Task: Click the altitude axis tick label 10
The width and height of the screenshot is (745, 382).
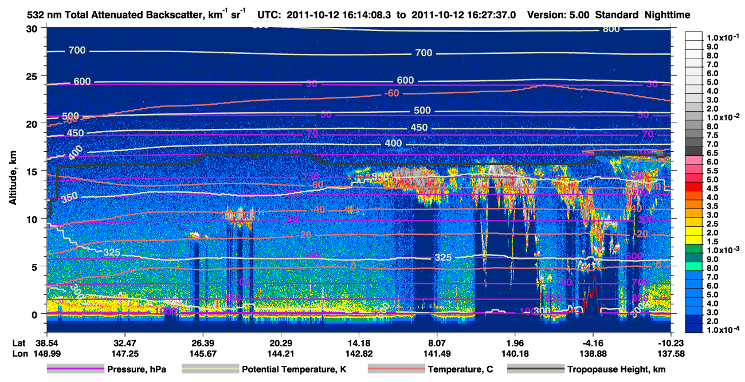Action: tap(33, 219)
